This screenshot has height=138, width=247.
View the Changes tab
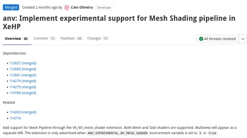(x=98, y=39)
